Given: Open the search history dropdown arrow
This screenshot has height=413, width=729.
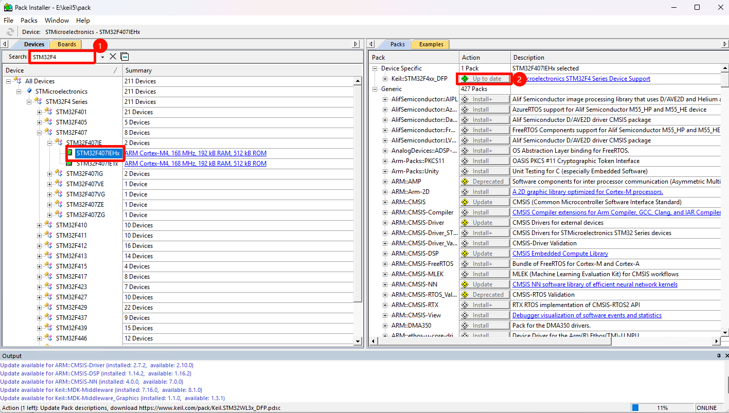Looking at the screenshot, I should 102,57.
